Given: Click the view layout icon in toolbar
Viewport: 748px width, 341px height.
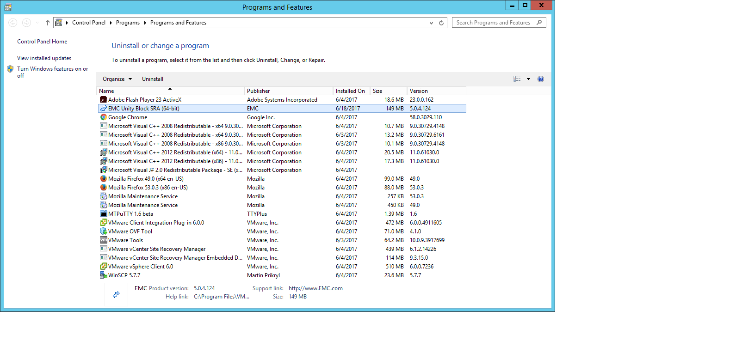Looking at the screenshot, I should [x=517, y=79].
